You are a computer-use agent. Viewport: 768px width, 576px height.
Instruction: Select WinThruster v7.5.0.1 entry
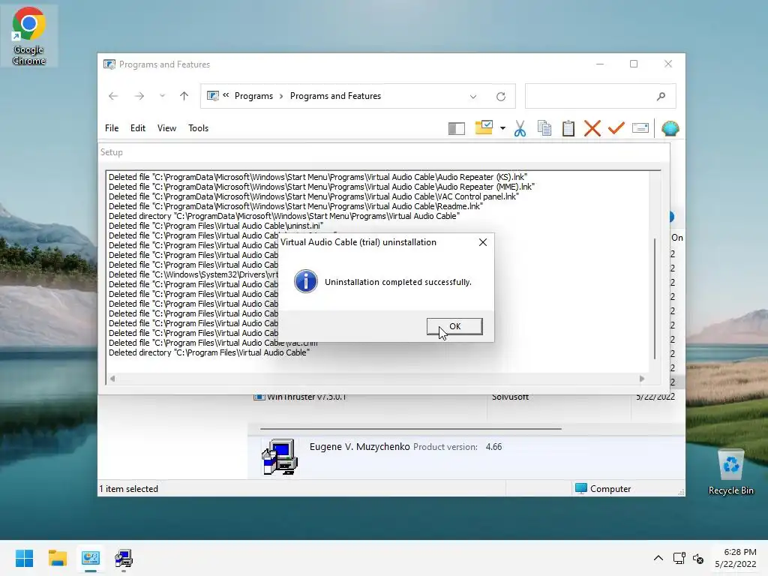pyautogui.click(x=307, y=397)
